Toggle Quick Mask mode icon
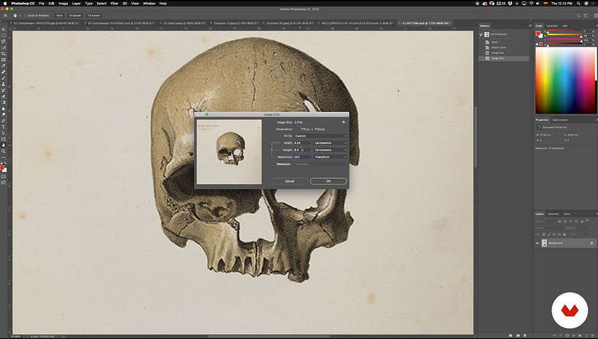This screenshot has height=339, width=598. click(4, 176)
